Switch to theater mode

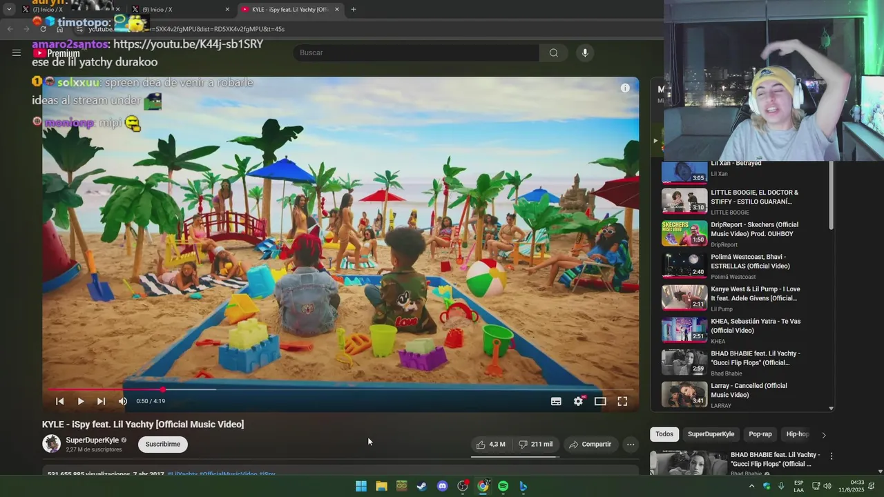click(600, 401)
